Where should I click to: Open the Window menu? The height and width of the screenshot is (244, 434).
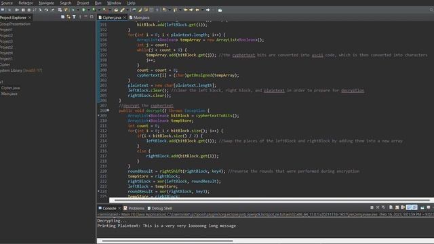(114, 3)
